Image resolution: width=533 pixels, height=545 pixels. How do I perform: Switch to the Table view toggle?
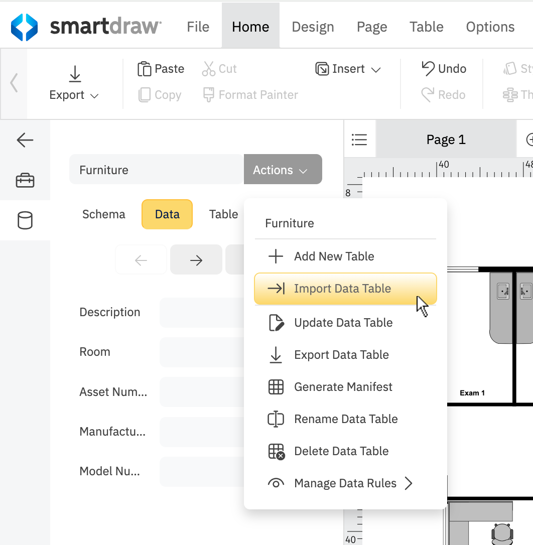point(224,214)
